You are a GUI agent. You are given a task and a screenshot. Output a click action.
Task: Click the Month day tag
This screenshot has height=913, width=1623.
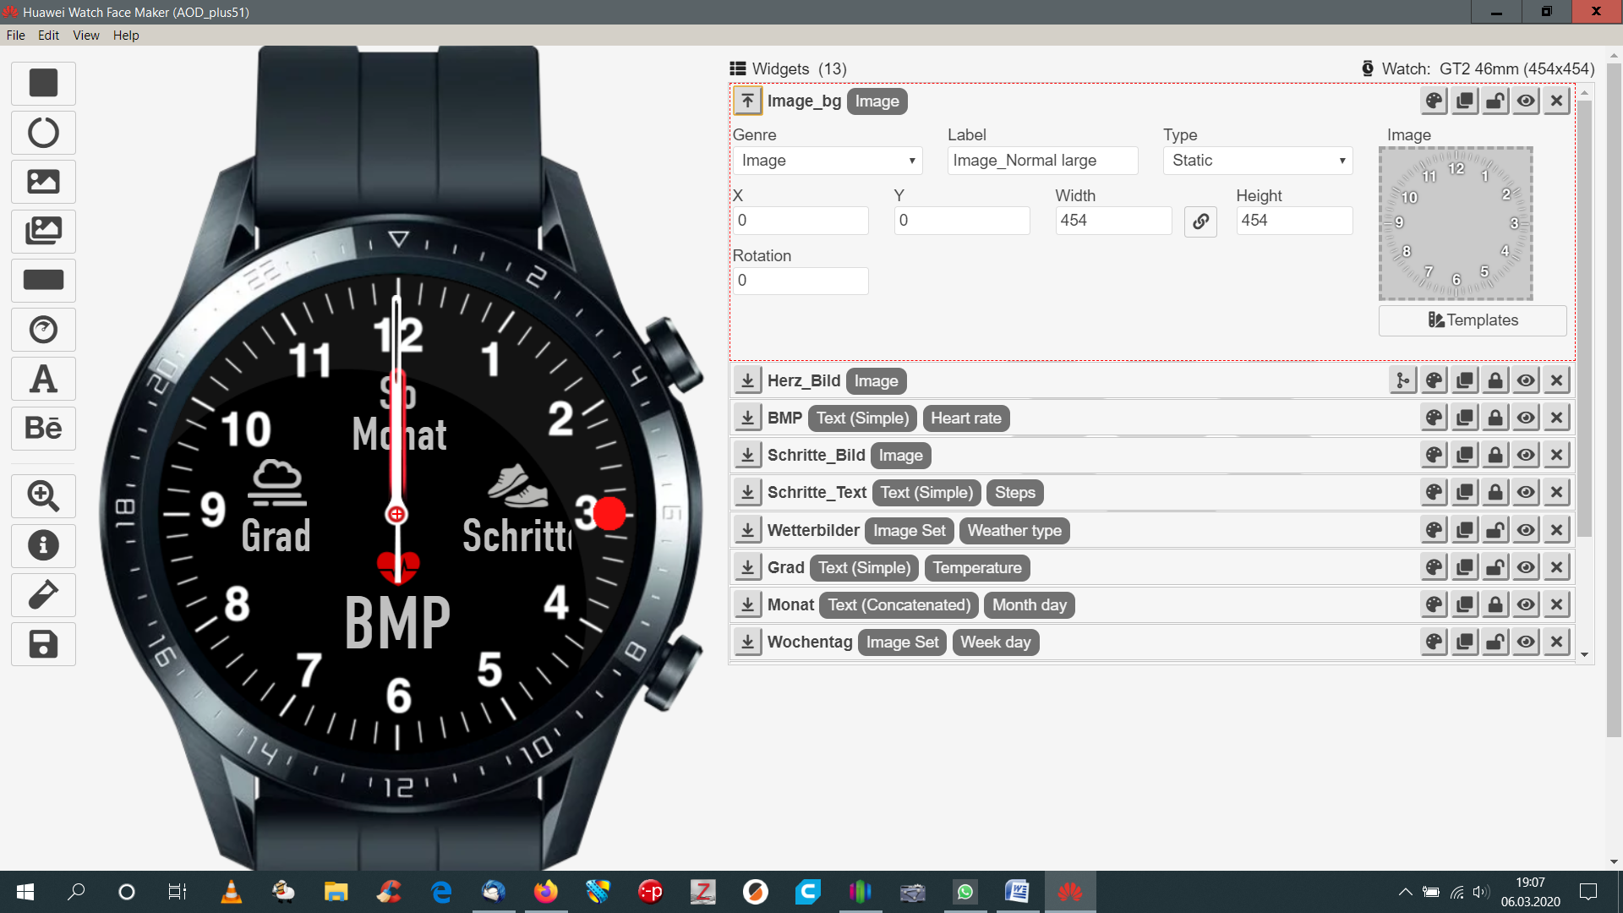point(1030,605)
